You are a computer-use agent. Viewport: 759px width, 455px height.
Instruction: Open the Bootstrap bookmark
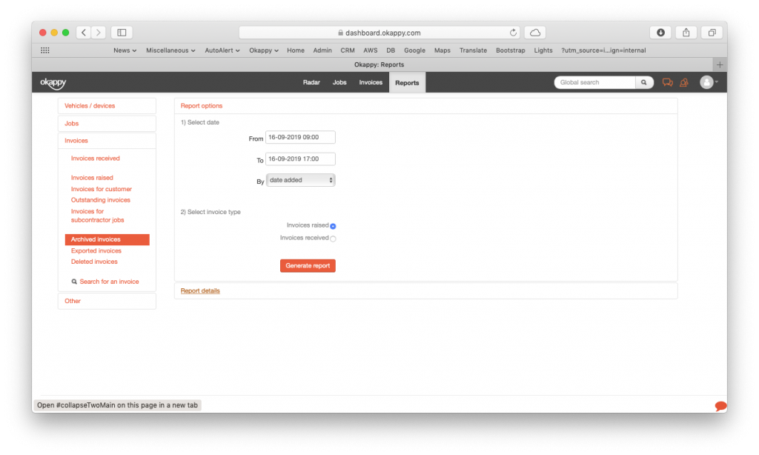[x=511, y=50]
